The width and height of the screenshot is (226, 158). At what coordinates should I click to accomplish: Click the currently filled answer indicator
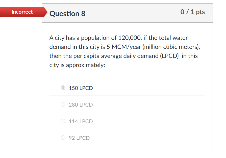[x=63, y=88]
